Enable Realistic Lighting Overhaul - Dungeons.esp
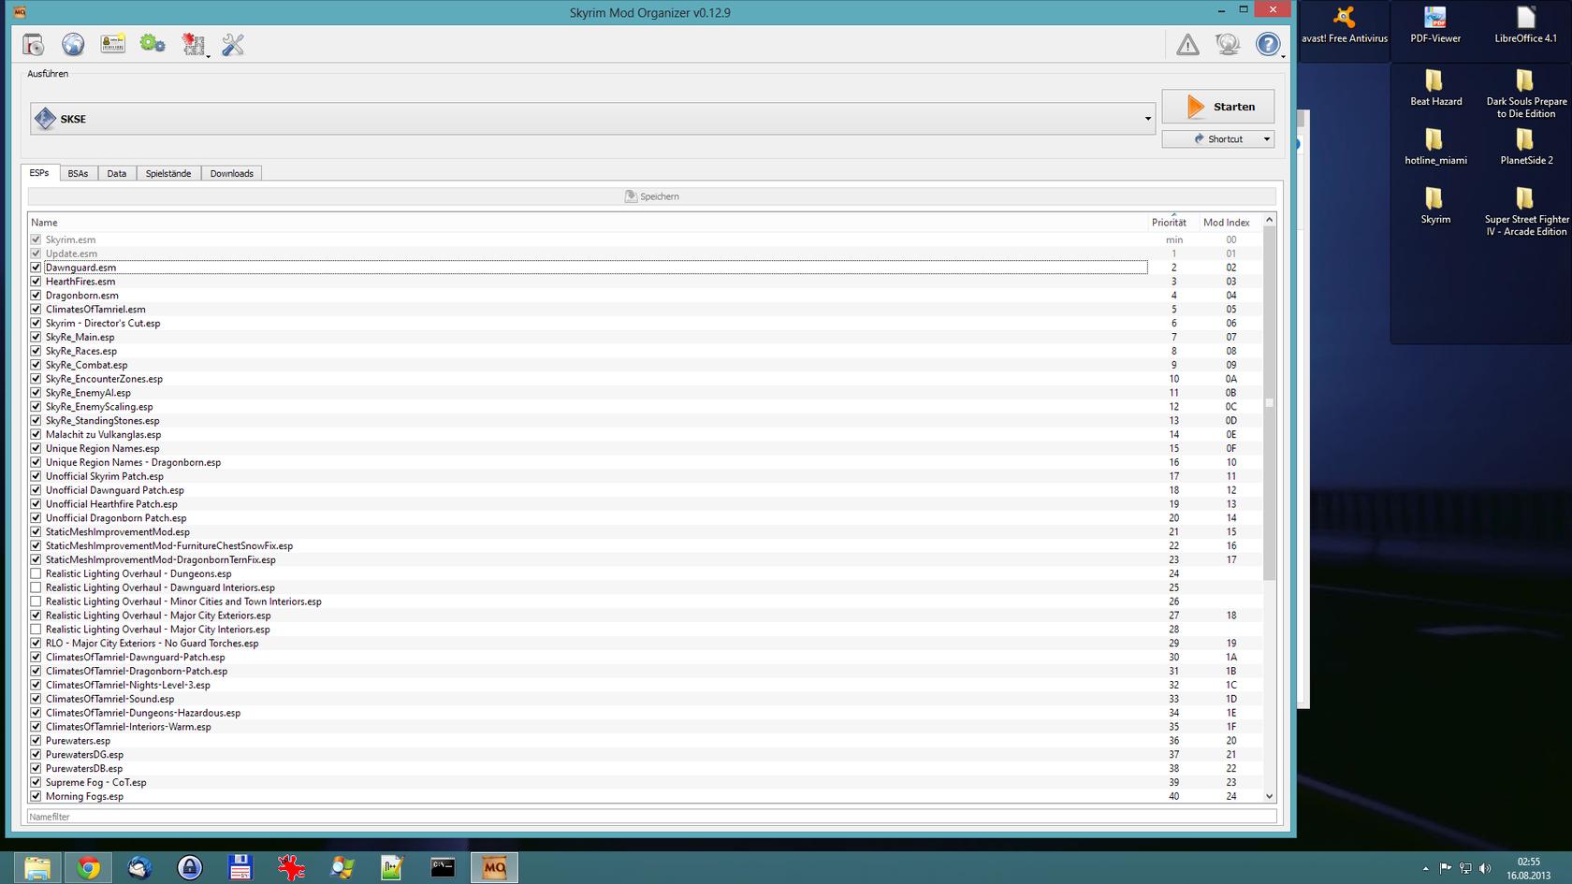1572x884 pixels. 36,574
